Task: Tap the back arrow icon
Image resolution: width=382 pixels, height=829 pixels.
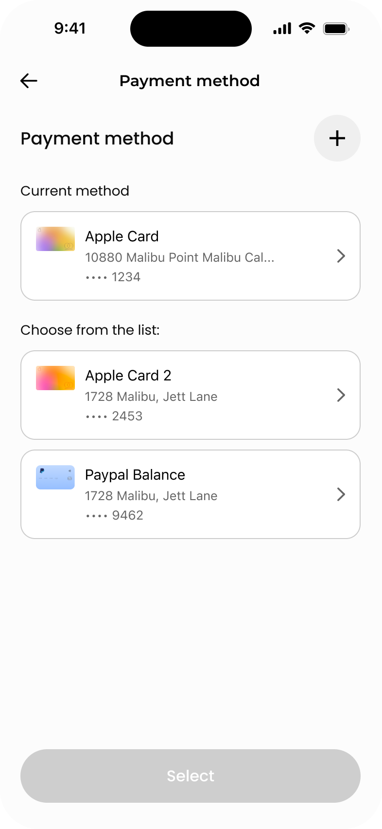Action: (x=29, y=81)
